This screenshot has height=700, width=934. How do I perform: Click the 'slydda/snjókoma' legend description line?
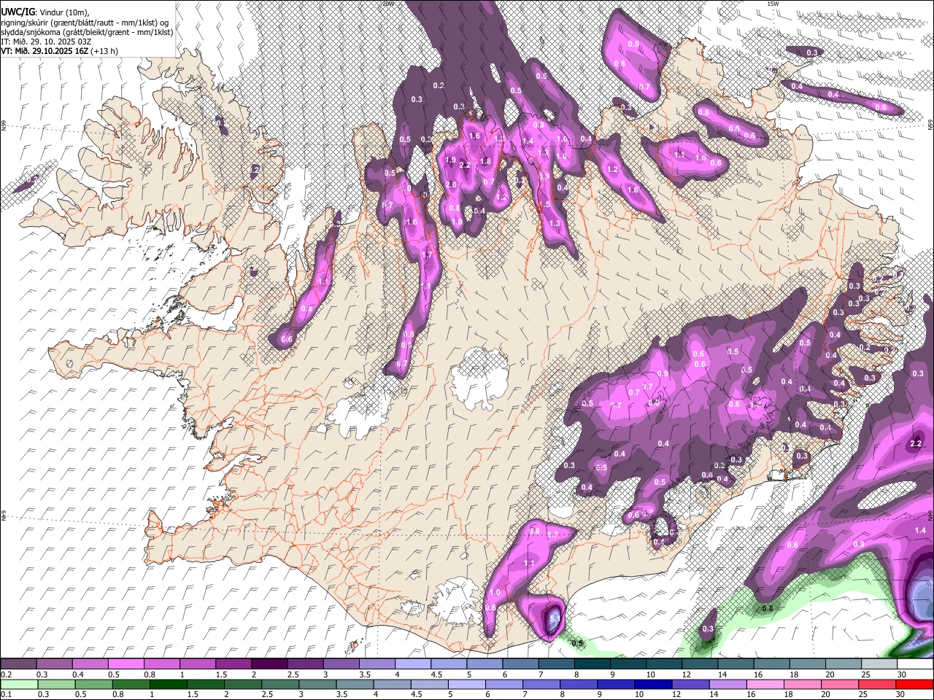[87, 32]
